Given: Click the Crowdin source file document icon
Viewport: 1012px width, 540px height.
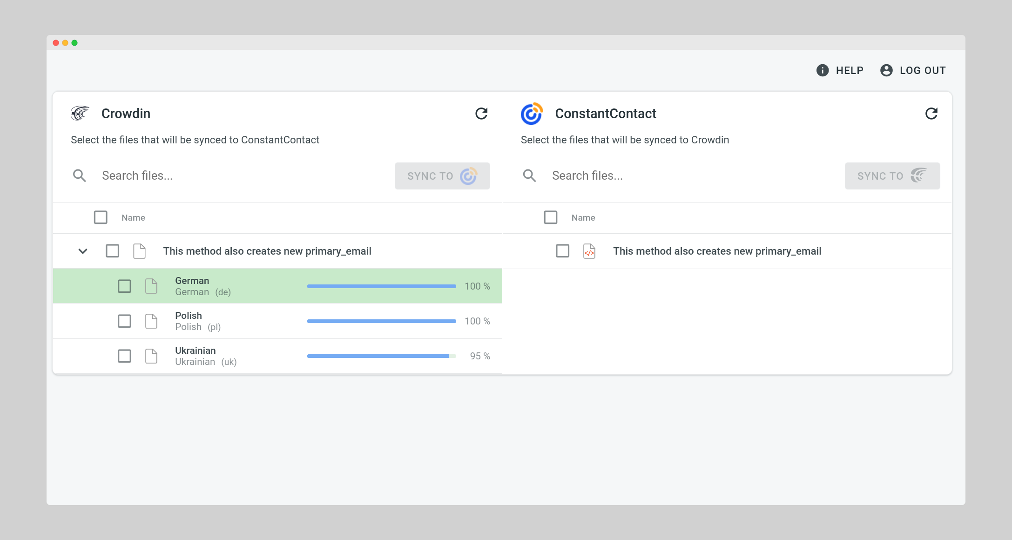Looking at the screenshot, I should tap(139, 251).
